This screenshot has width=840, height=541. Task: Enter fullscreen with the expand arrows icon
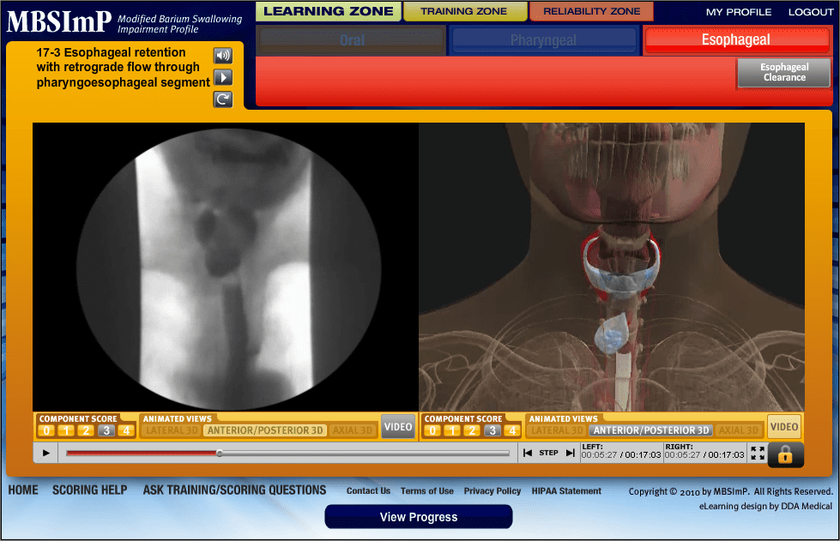coord(757,454)
